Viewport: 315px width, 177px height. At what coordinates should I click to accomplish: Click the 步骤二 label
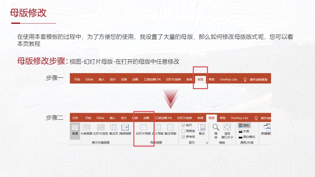pos(54,118)
